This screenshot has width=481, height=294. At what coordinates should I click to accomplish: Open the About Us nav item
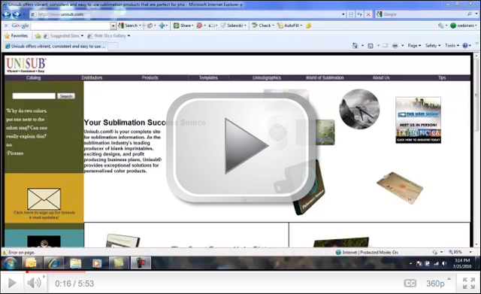click(381, 78)
